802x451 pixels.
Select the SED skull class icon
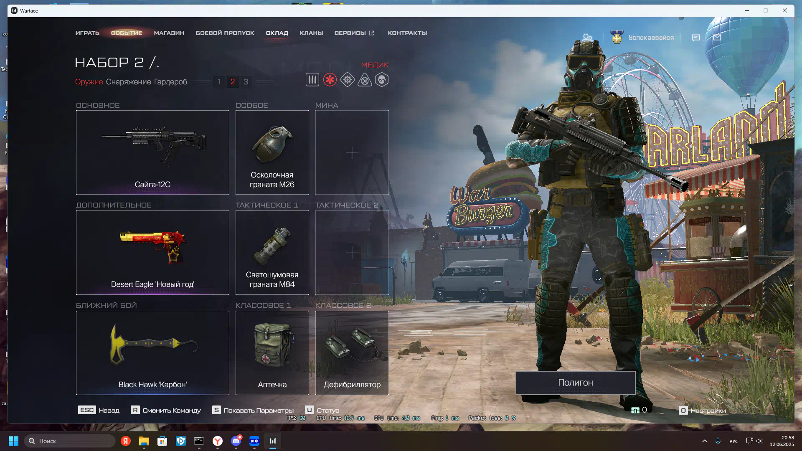tap(382, 80)
